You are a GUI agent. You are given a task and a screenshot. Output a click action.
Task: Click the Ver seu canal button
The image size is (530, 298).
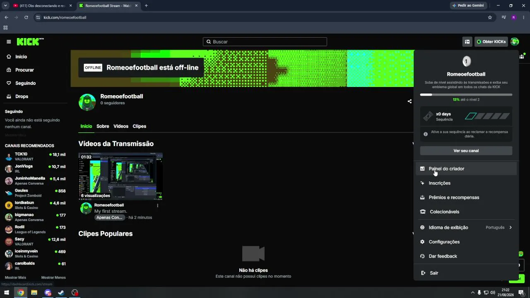466,151
